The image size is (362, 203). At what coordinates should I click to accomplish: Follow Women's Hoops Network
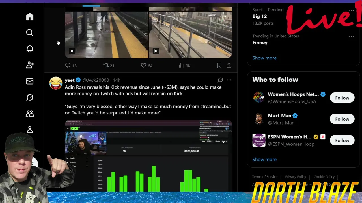342,98
